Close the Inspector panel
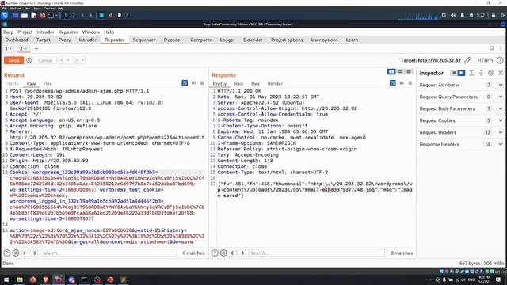This screenshot has height=285, width=507. [501, 73]
